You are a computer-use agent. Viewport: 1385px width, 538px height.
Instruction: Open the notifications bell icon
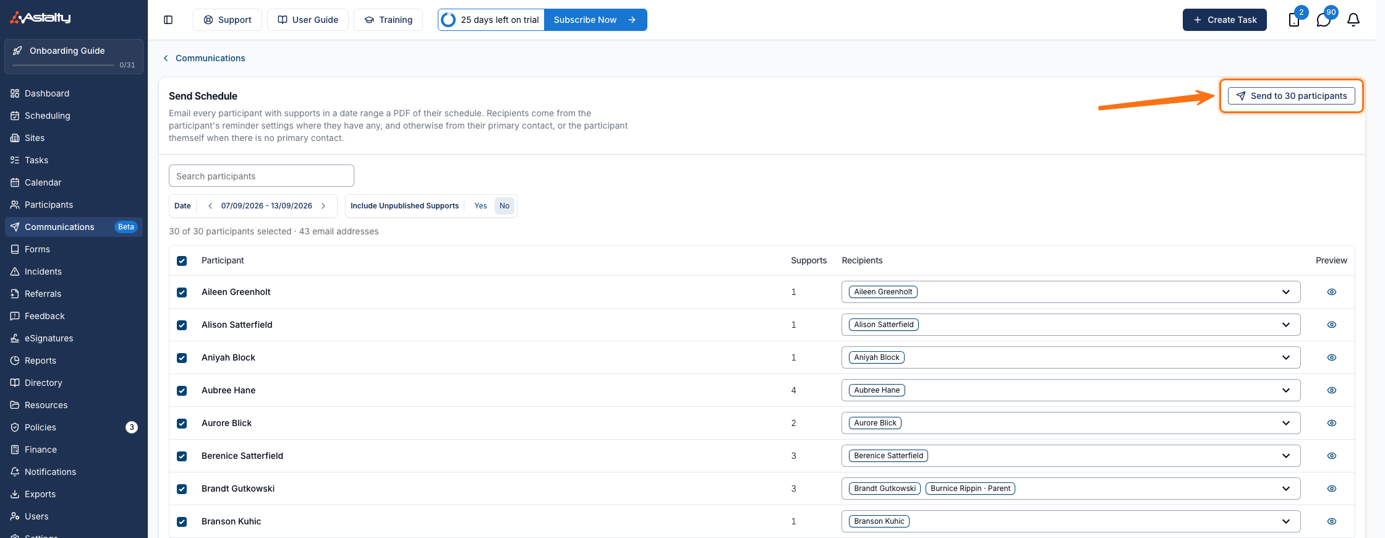pyautogui.click(x=1353, y=20)
